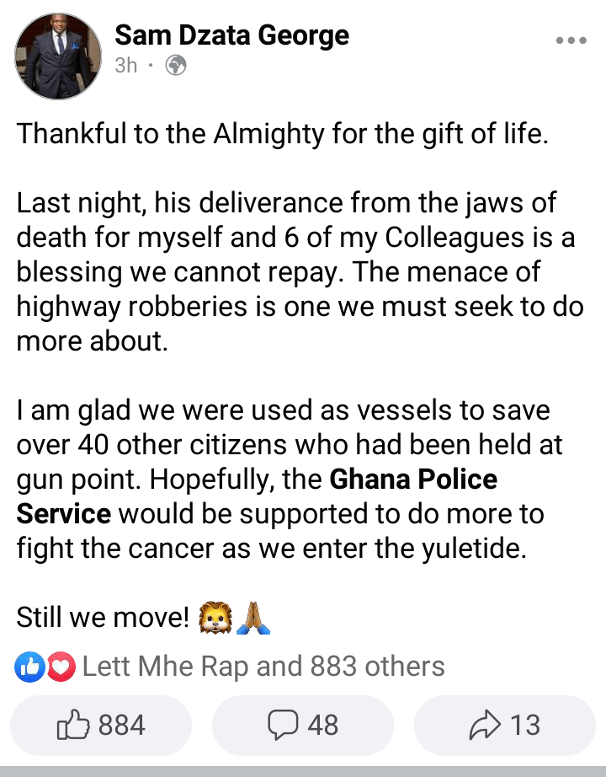Tap the public globe privacy icon
The height and width of the screenshot is (777, 606).
pyautogui.click(x=176, y=66)
